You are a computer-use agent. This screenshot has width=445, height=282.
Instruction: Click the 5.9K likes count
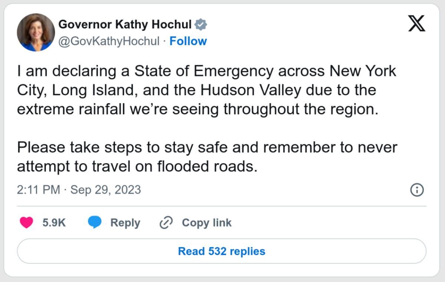click(54, 223)
